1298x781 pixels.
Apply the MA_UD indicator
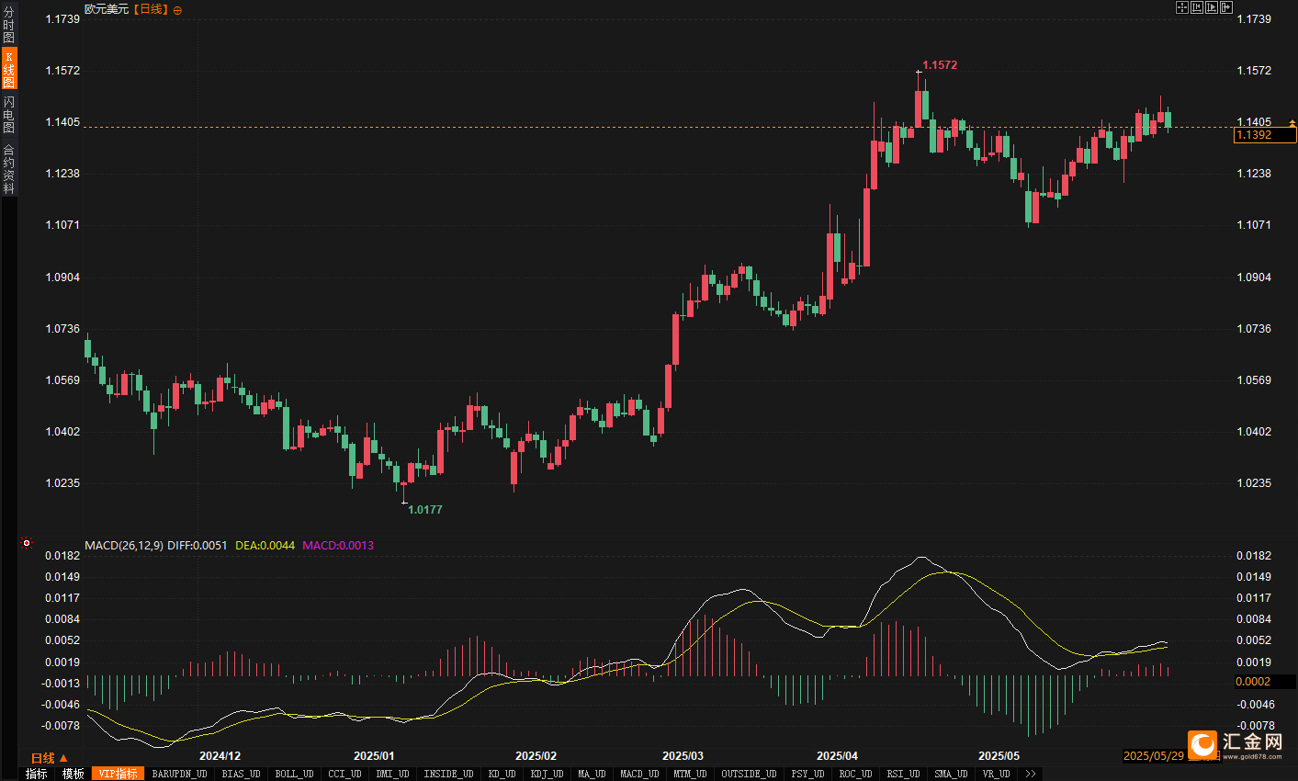(593, 774)
